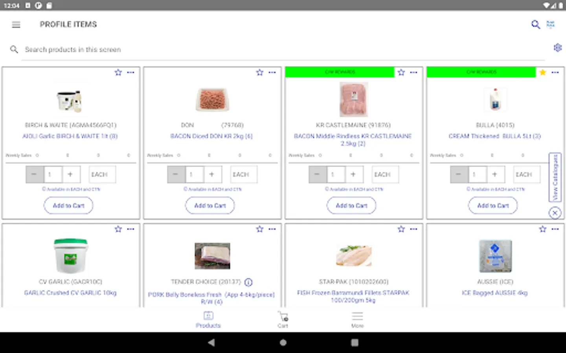View the diced bacon product image
This screenshot has height=353, width=566.
[x=212, y=99]
